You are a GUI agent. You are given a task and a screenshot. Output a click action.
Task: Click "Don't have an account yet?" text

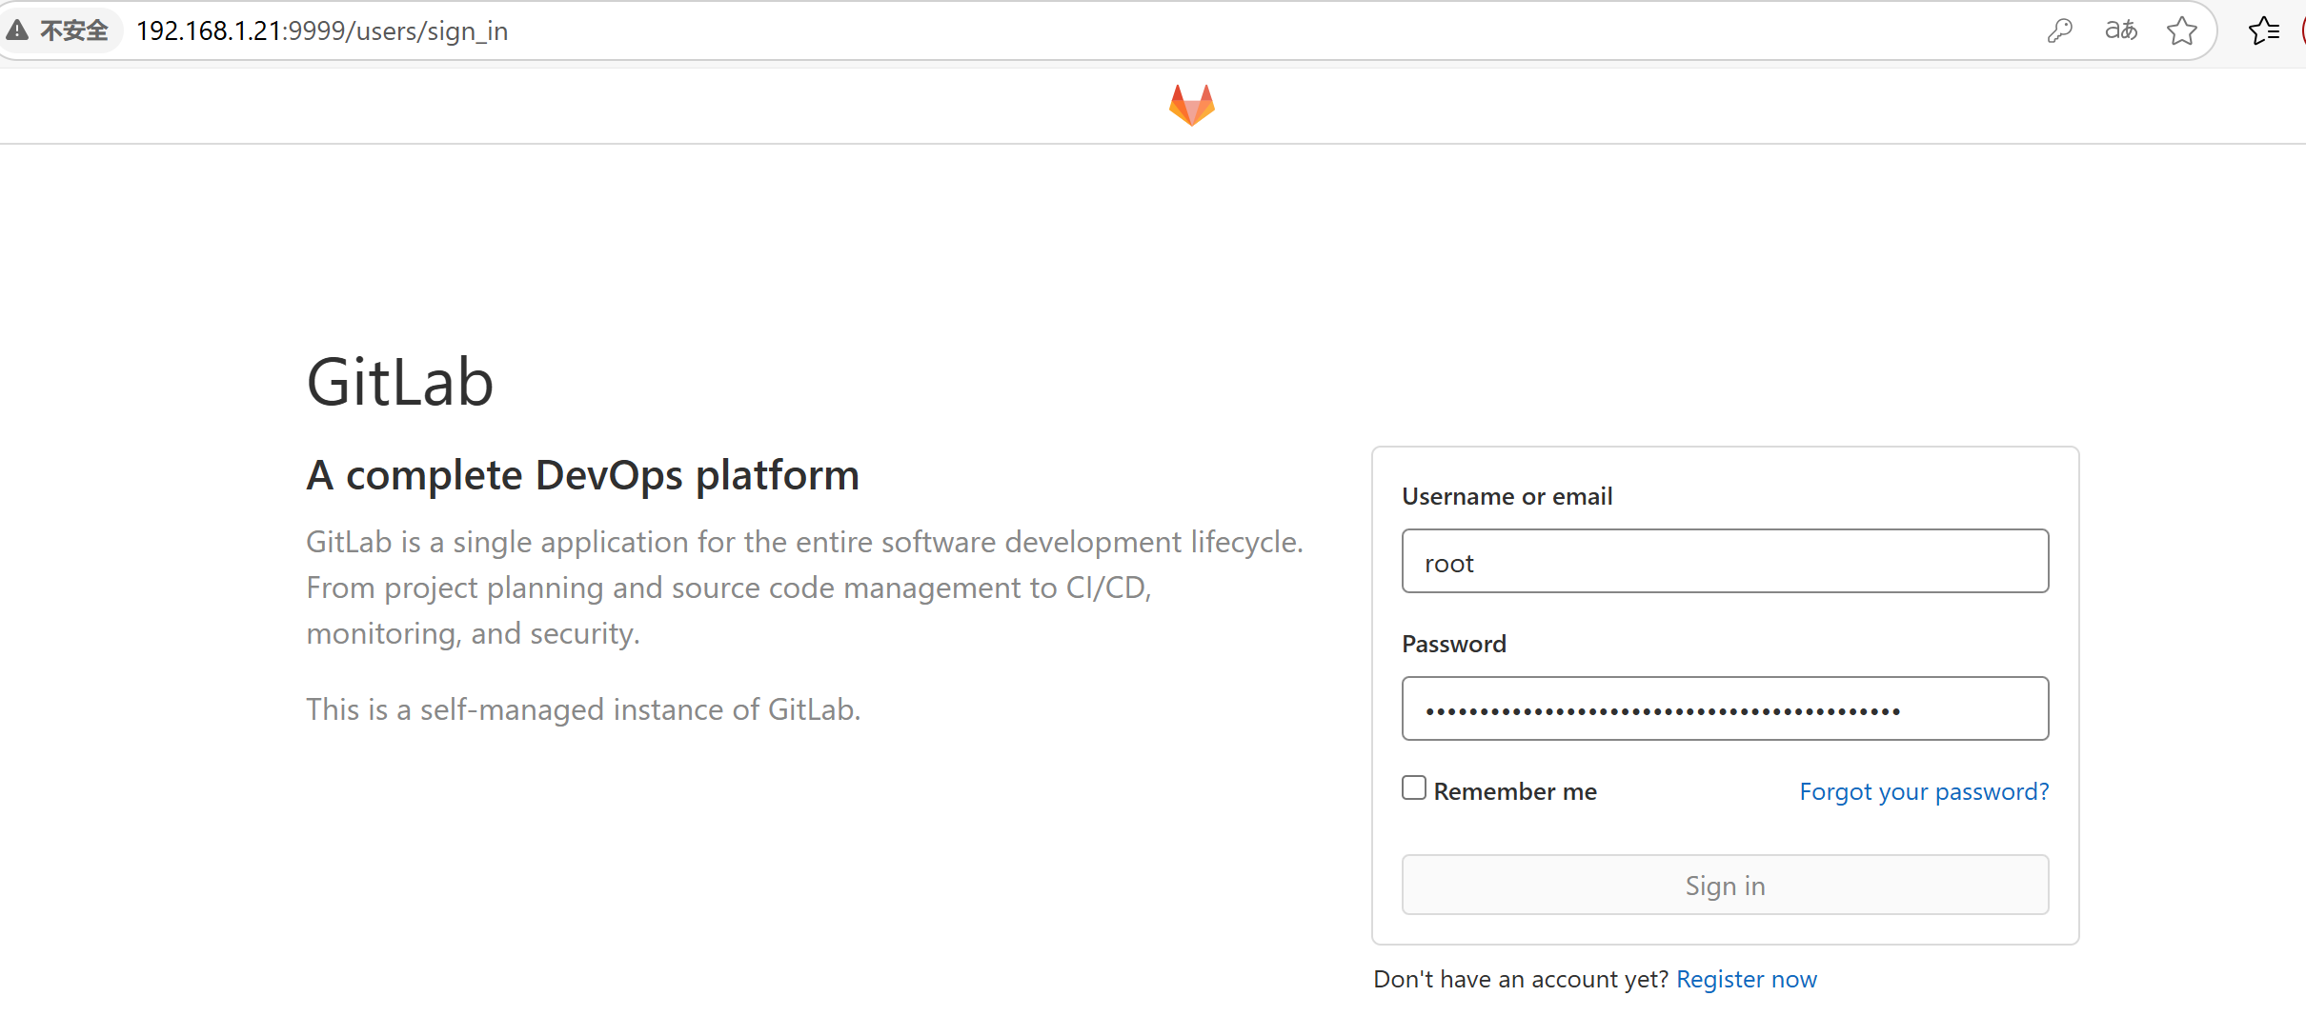click(1521, 979)
